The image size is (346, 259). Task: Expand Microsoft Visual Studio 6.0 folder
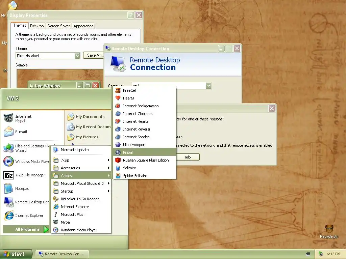click(x=81, y=183)
